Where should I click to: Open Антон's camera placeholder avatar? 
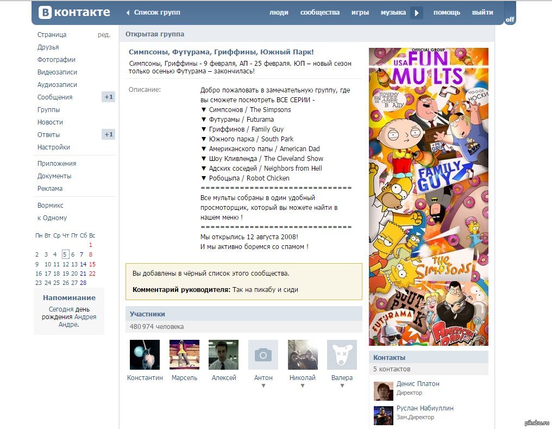point(263,355)
